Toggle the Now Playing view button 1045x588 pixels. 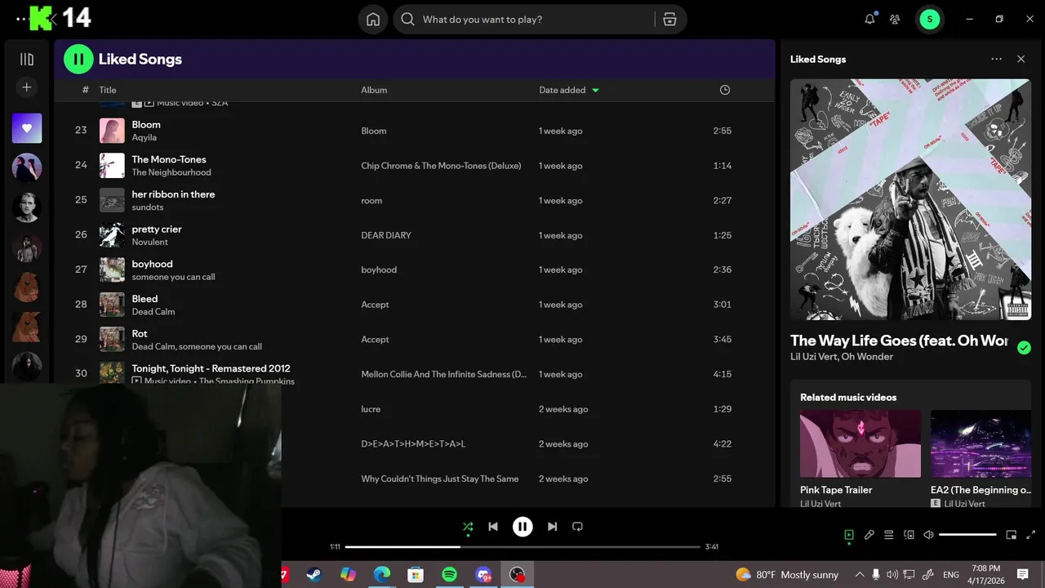[849, 535]
